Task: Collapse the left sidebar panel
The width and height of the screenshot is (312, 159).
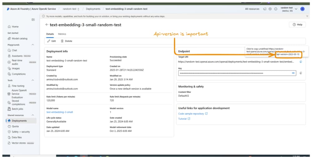Action: 33,20
